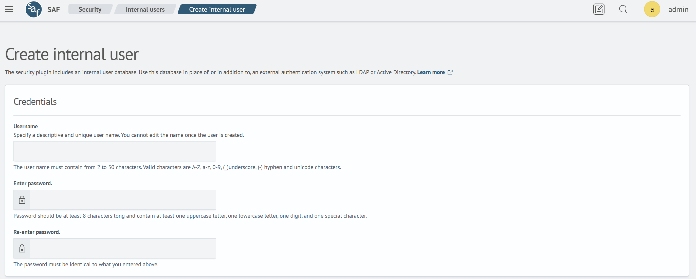Viewport: 696px width, 279px height.
Task: Click the edit/pencil icon in the top toolbar
Action: tap(599, 9)
